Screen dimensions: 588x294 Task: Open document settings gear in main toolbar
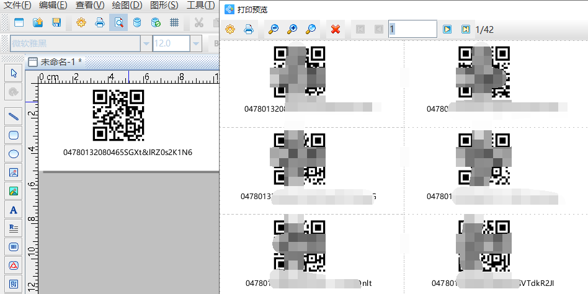coord(81,22)
